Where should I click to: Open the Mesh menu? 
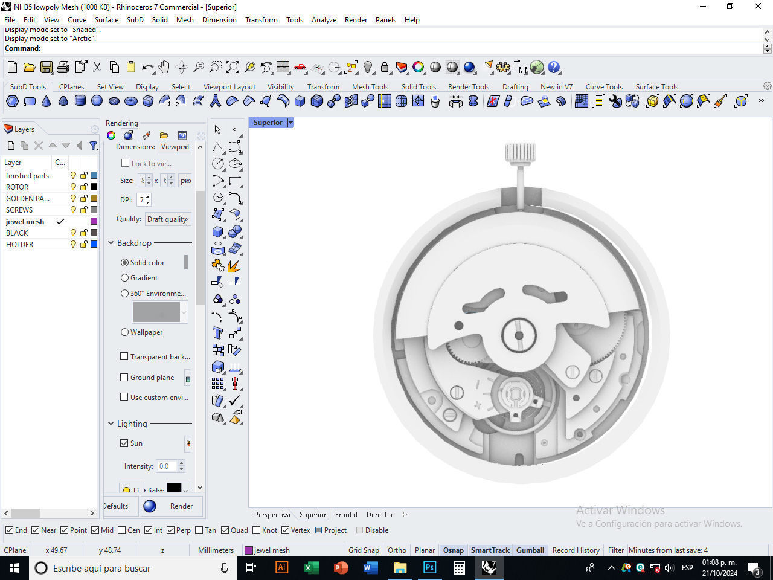[185, 19]
